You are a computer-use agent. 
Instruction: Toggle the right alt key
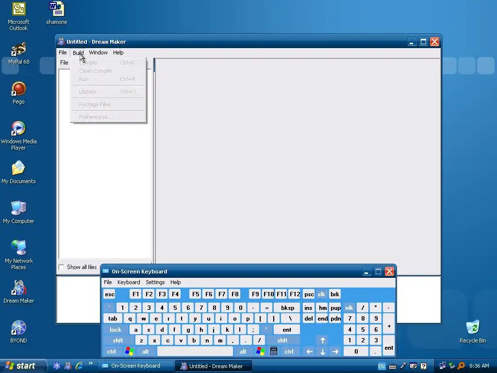pyautogui.click(x=243, y=352)
